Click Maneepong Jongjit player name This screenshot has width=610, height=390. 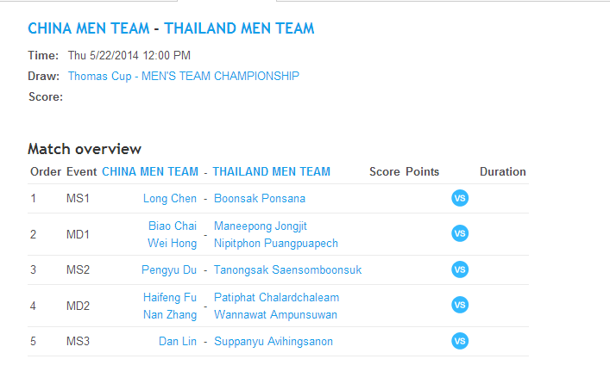[x=261, y=226]
